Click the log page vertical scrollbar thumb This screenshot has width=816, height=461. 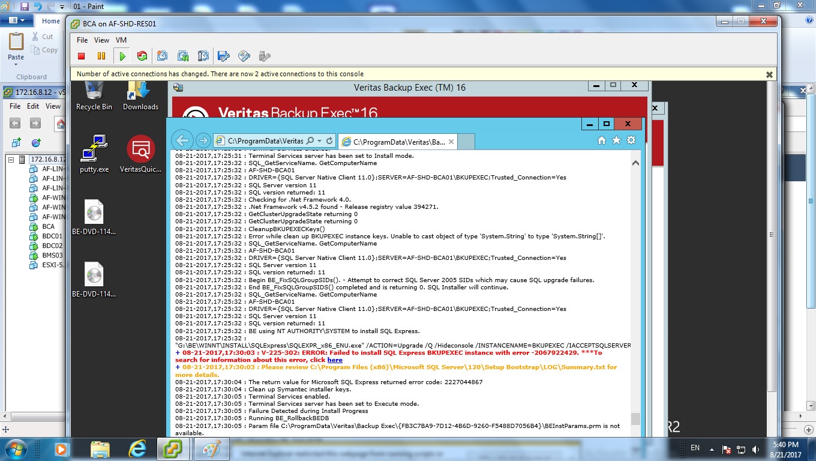click(635, 418)
